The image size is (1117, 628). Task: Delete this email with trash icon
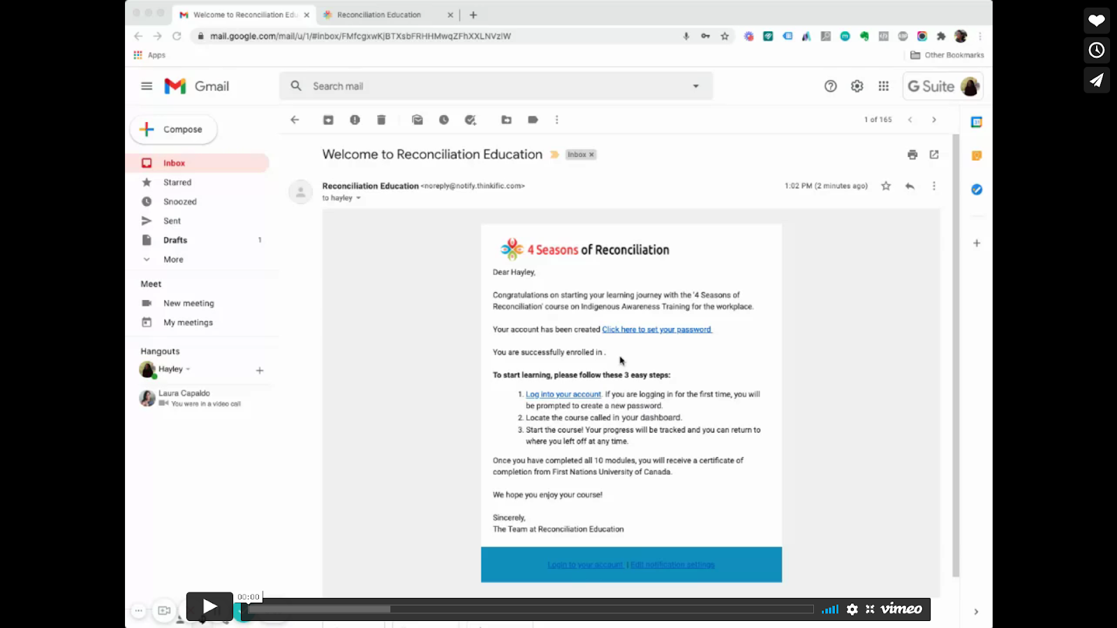pyautogui.click(x=381, y=120)
